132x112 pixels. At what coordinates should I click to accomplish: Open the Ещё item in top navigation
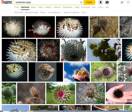point(107,7)
